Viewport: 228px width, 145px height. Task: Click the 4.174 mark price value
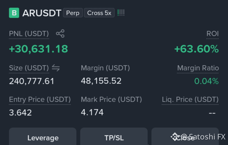92,112
